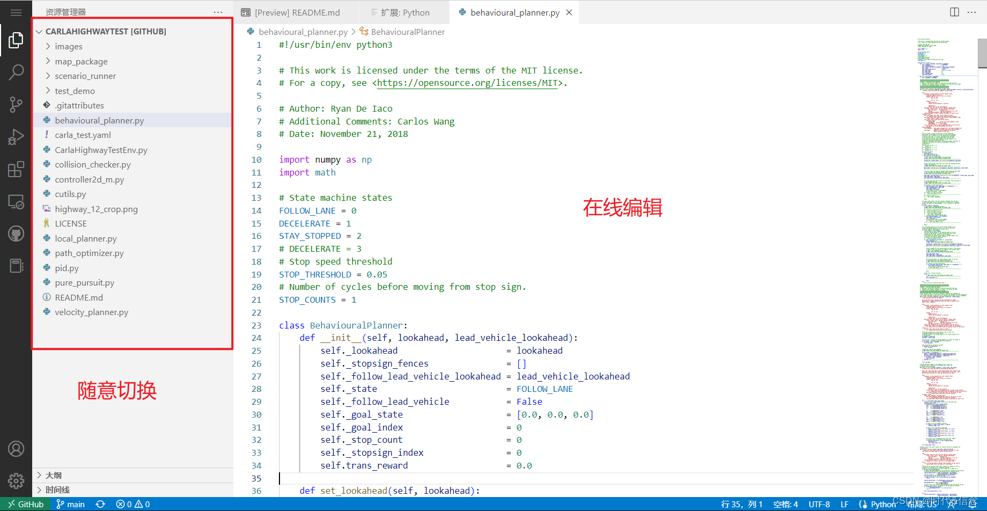
Task: Place cursor on class BehaviouralPlanner line
Action: click(x=343, y=325)
